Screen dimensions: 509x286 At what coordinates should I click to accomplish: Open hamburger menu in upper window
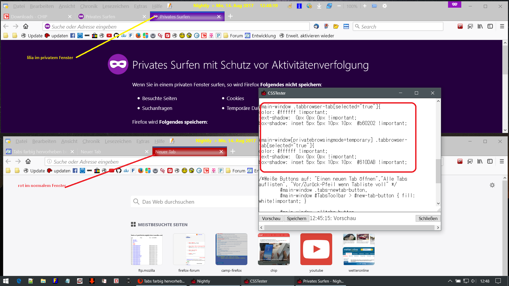[502, 26]
